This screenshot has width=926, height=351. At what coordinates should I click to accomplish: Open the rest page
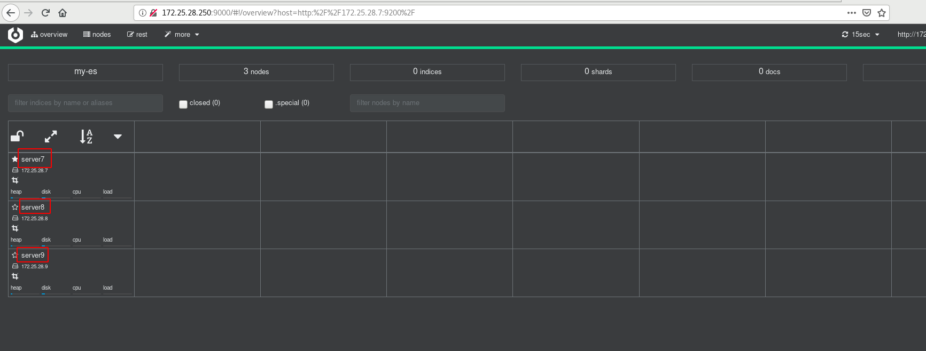(137, 35)
